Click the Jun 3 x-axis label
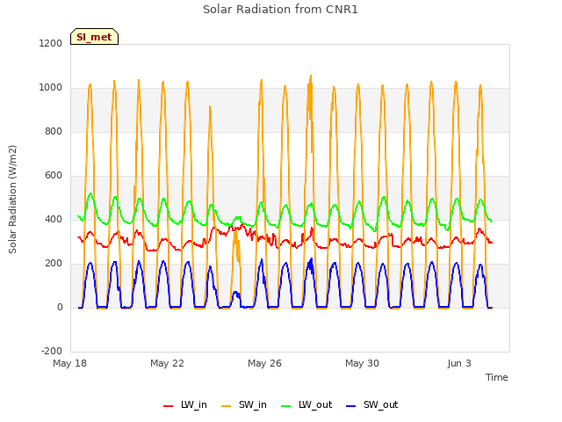The width and height of the screenshot is (562, 422). point(459,363)
